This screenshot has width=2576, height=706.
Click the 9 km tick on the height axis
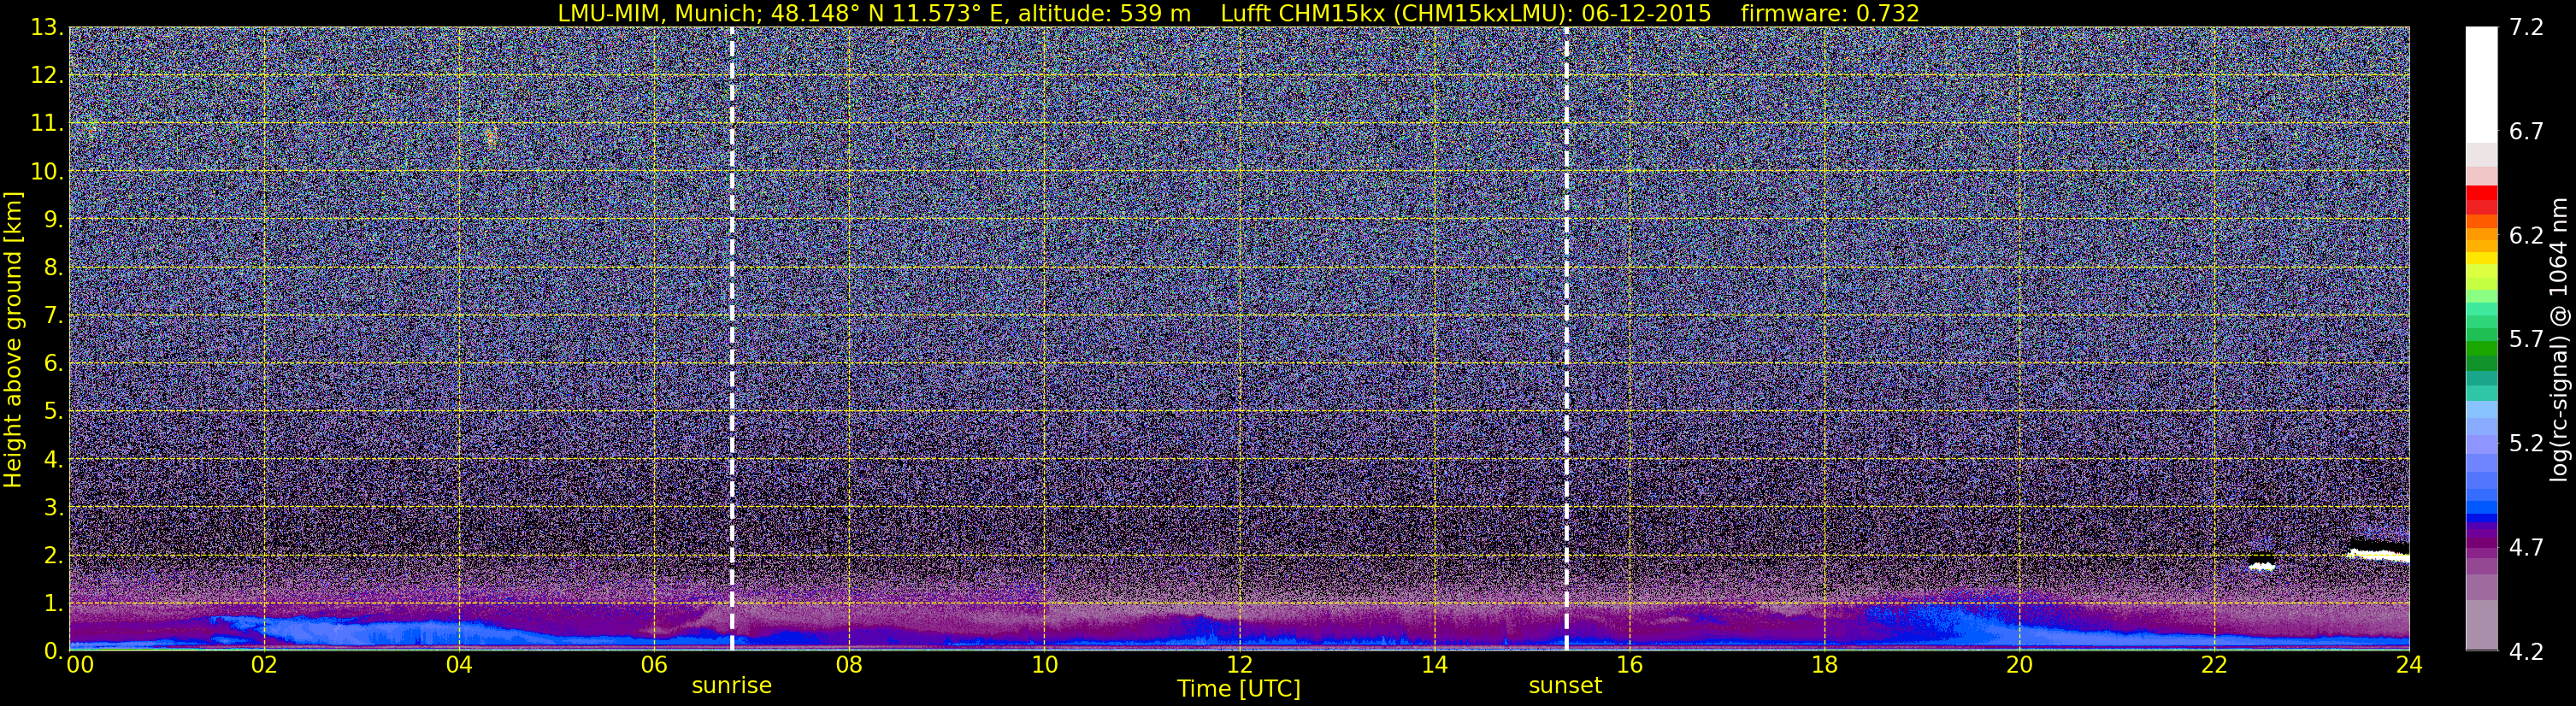pos(53,220)
